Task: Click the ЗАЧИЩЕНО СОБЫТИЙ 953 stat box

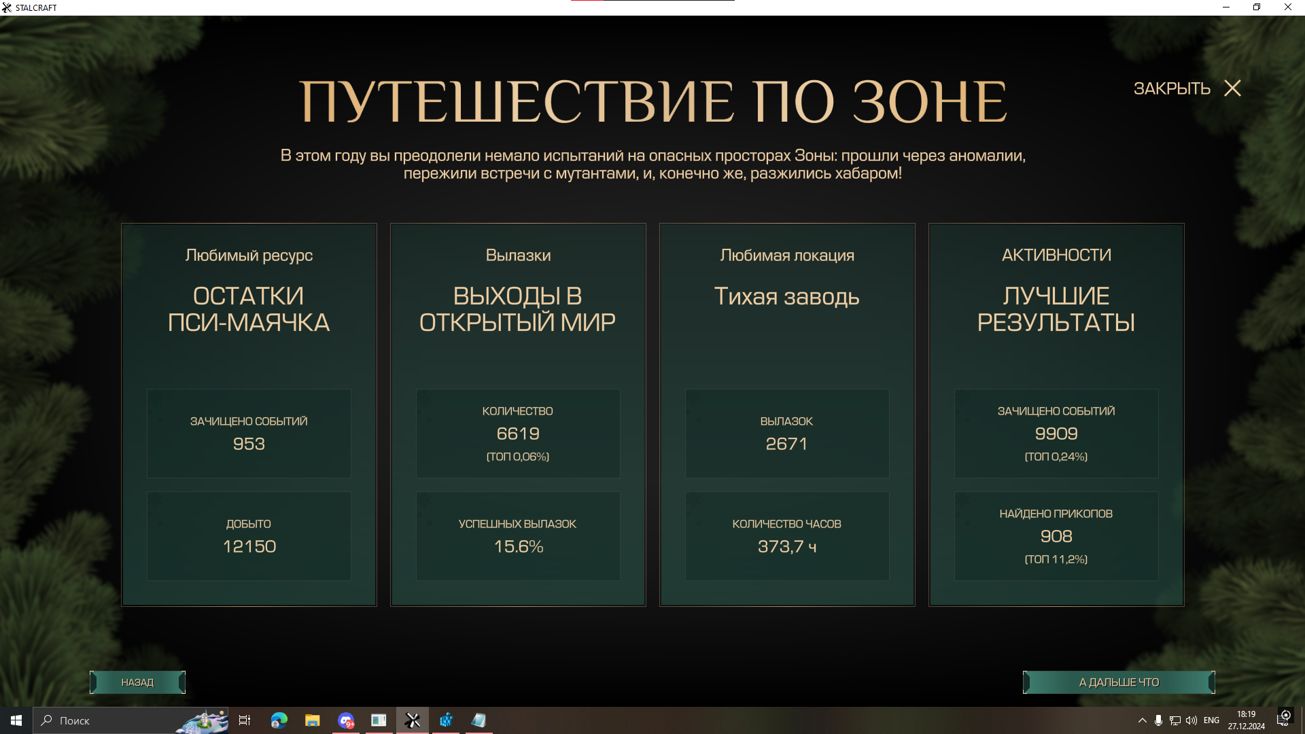Action: [x=249, y=434]
